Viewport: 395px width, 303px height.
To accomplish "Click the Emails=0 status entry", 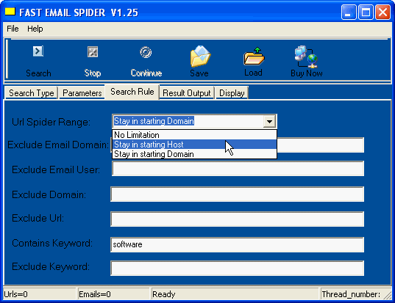I will (x=113, y=294).
